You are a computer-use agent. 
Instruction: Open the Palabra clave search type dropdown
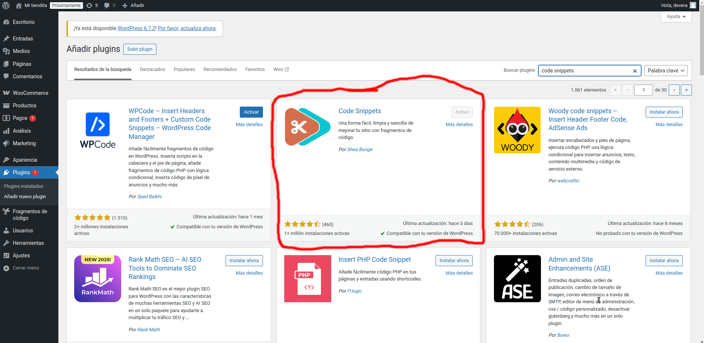point(666,71)
